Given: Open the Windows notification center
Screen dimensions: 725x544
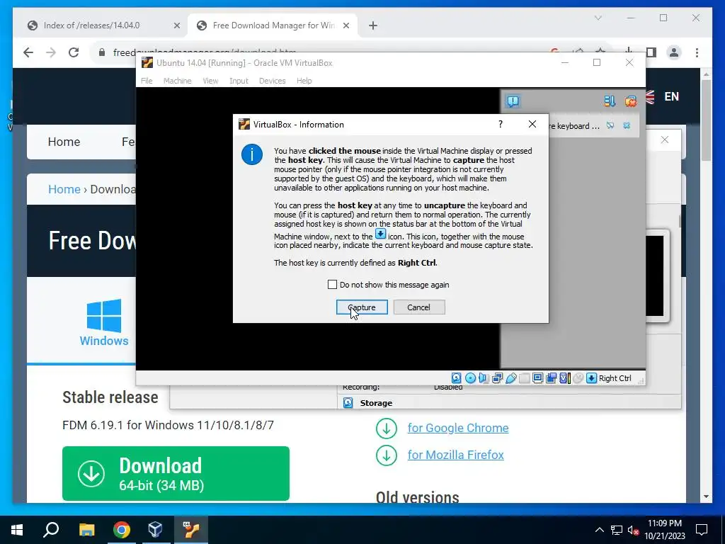Looking at the screenshot, I should coord(702,530).
